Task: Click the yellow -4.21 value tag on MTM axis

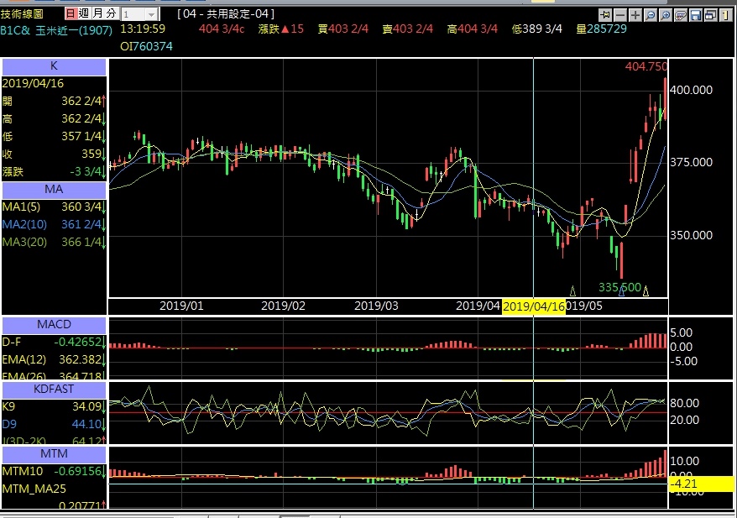Action: (701, 484)
